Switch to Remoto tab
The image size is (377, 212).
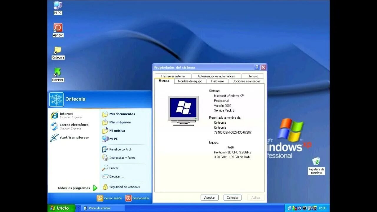tap(253, 76)
